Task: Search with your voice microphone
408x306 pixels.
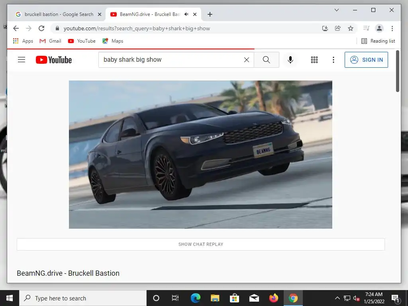Action: coord(290,60)
